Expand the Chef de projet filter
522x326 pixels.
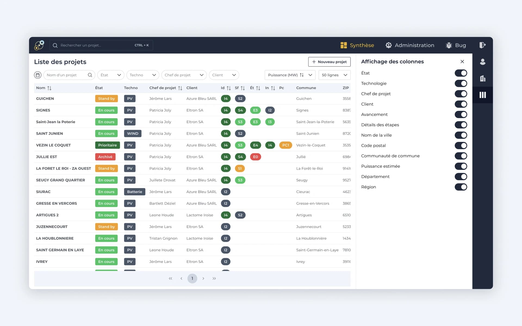tap(184, 75)
